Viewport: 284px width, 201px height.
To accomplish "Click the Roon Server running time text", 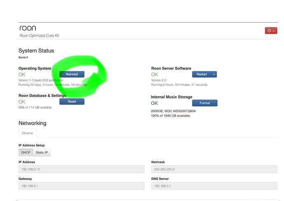I will click(179, 85).
